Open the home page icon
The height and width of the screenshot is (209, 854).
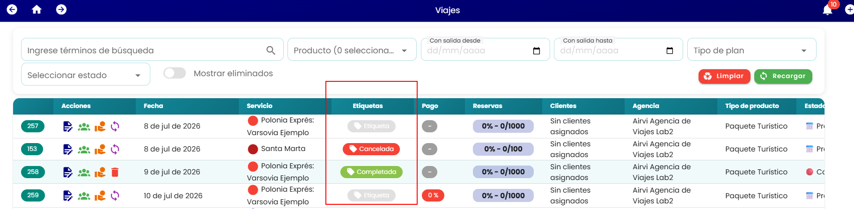click(37, 9)
